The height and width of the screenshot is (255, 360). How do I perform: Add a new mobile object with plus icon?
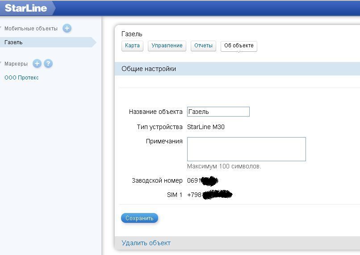tap(67, 29)
